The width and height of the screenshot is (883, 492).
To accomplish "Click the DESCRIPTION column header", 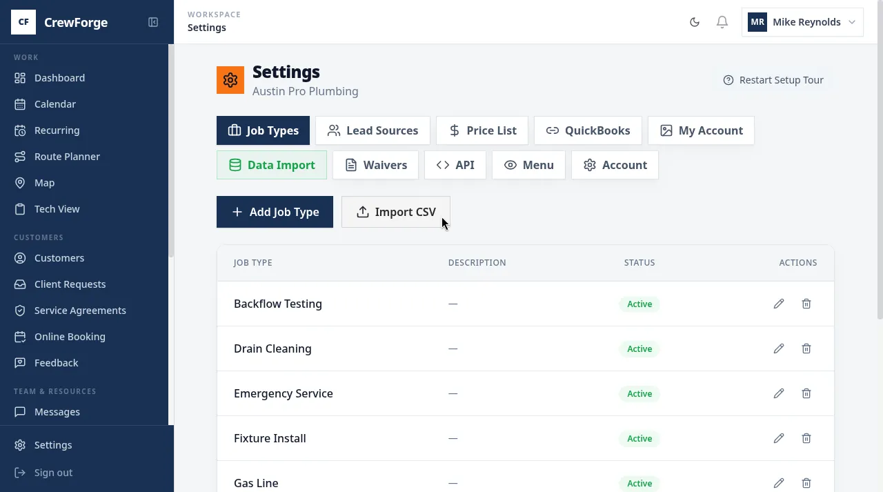I will coord(477,263).
